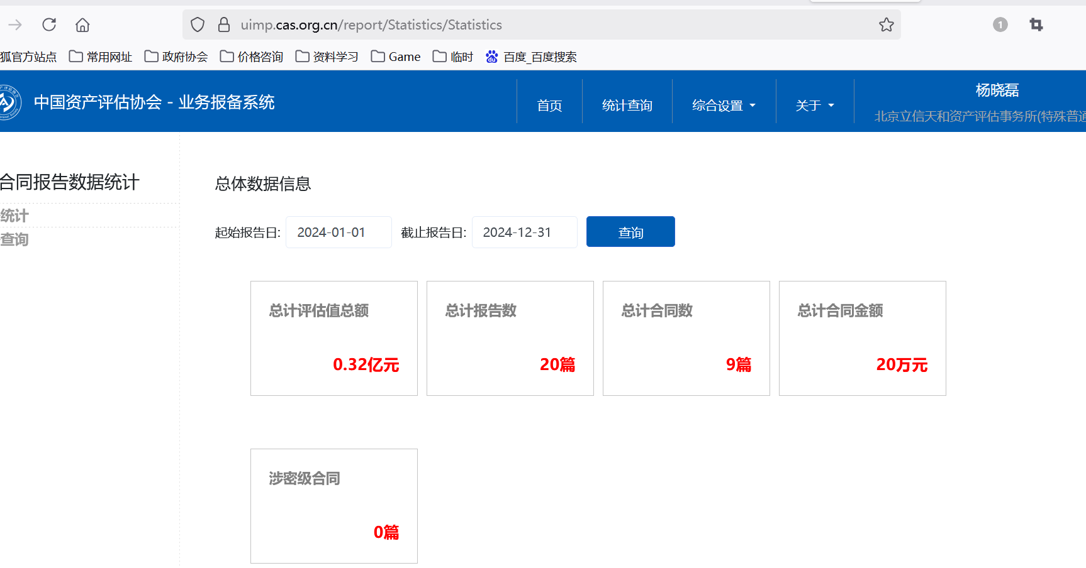Open the shield tracking protection icon
The height and width of the screenshot is (568, 1086).
coord(198,25)
